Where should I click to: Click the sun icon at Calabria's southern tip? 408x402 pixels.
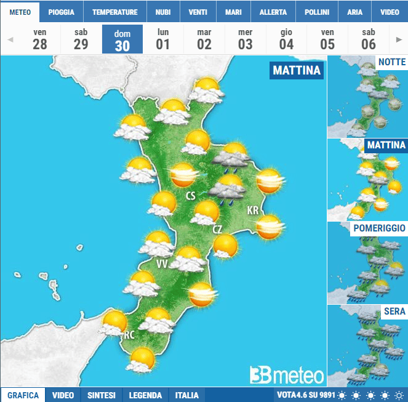141,360
